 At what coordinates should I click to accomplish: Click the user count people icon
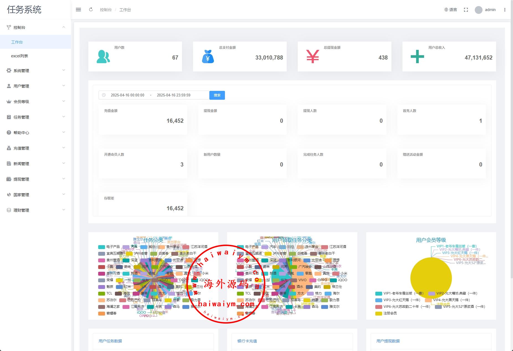coord(103,57)
